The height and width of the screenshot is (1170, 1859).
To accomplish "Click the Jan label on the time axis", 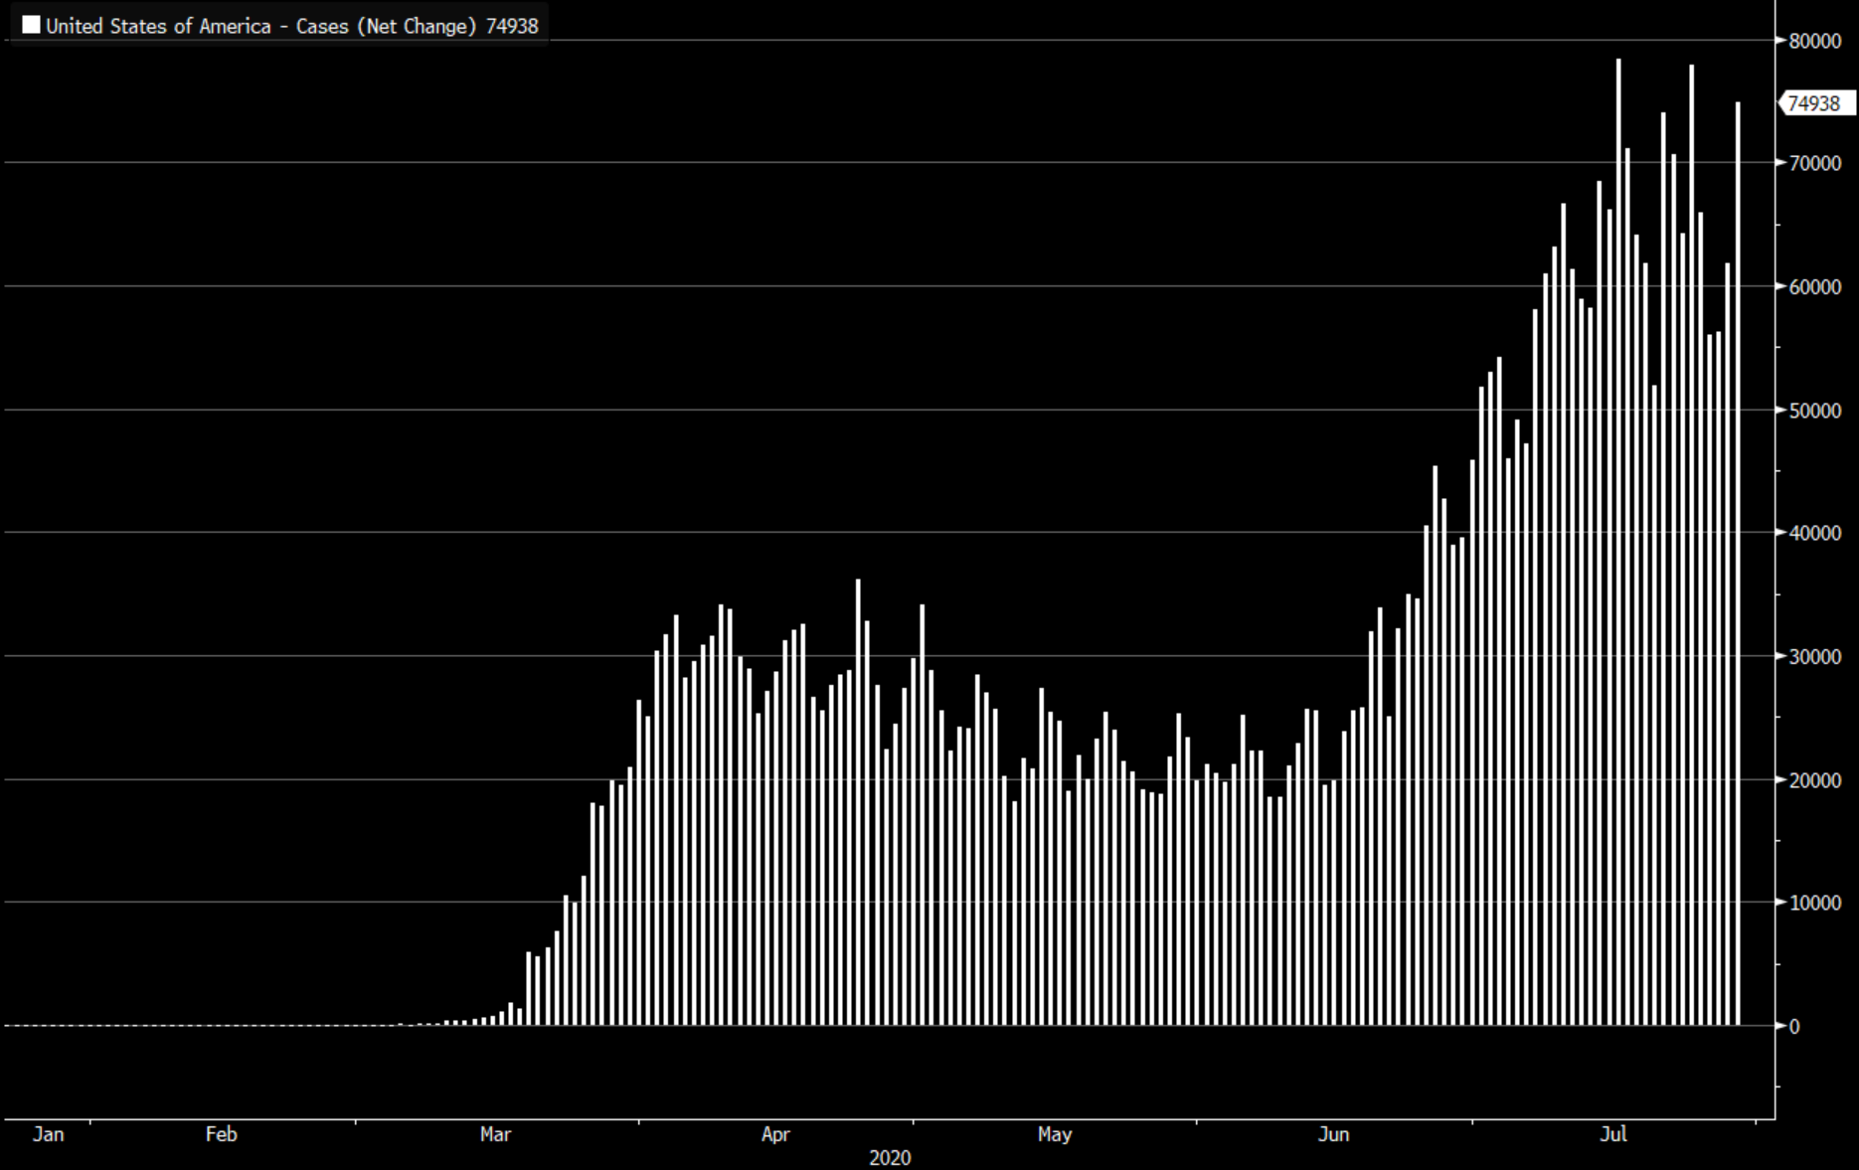I will 49,1134.
